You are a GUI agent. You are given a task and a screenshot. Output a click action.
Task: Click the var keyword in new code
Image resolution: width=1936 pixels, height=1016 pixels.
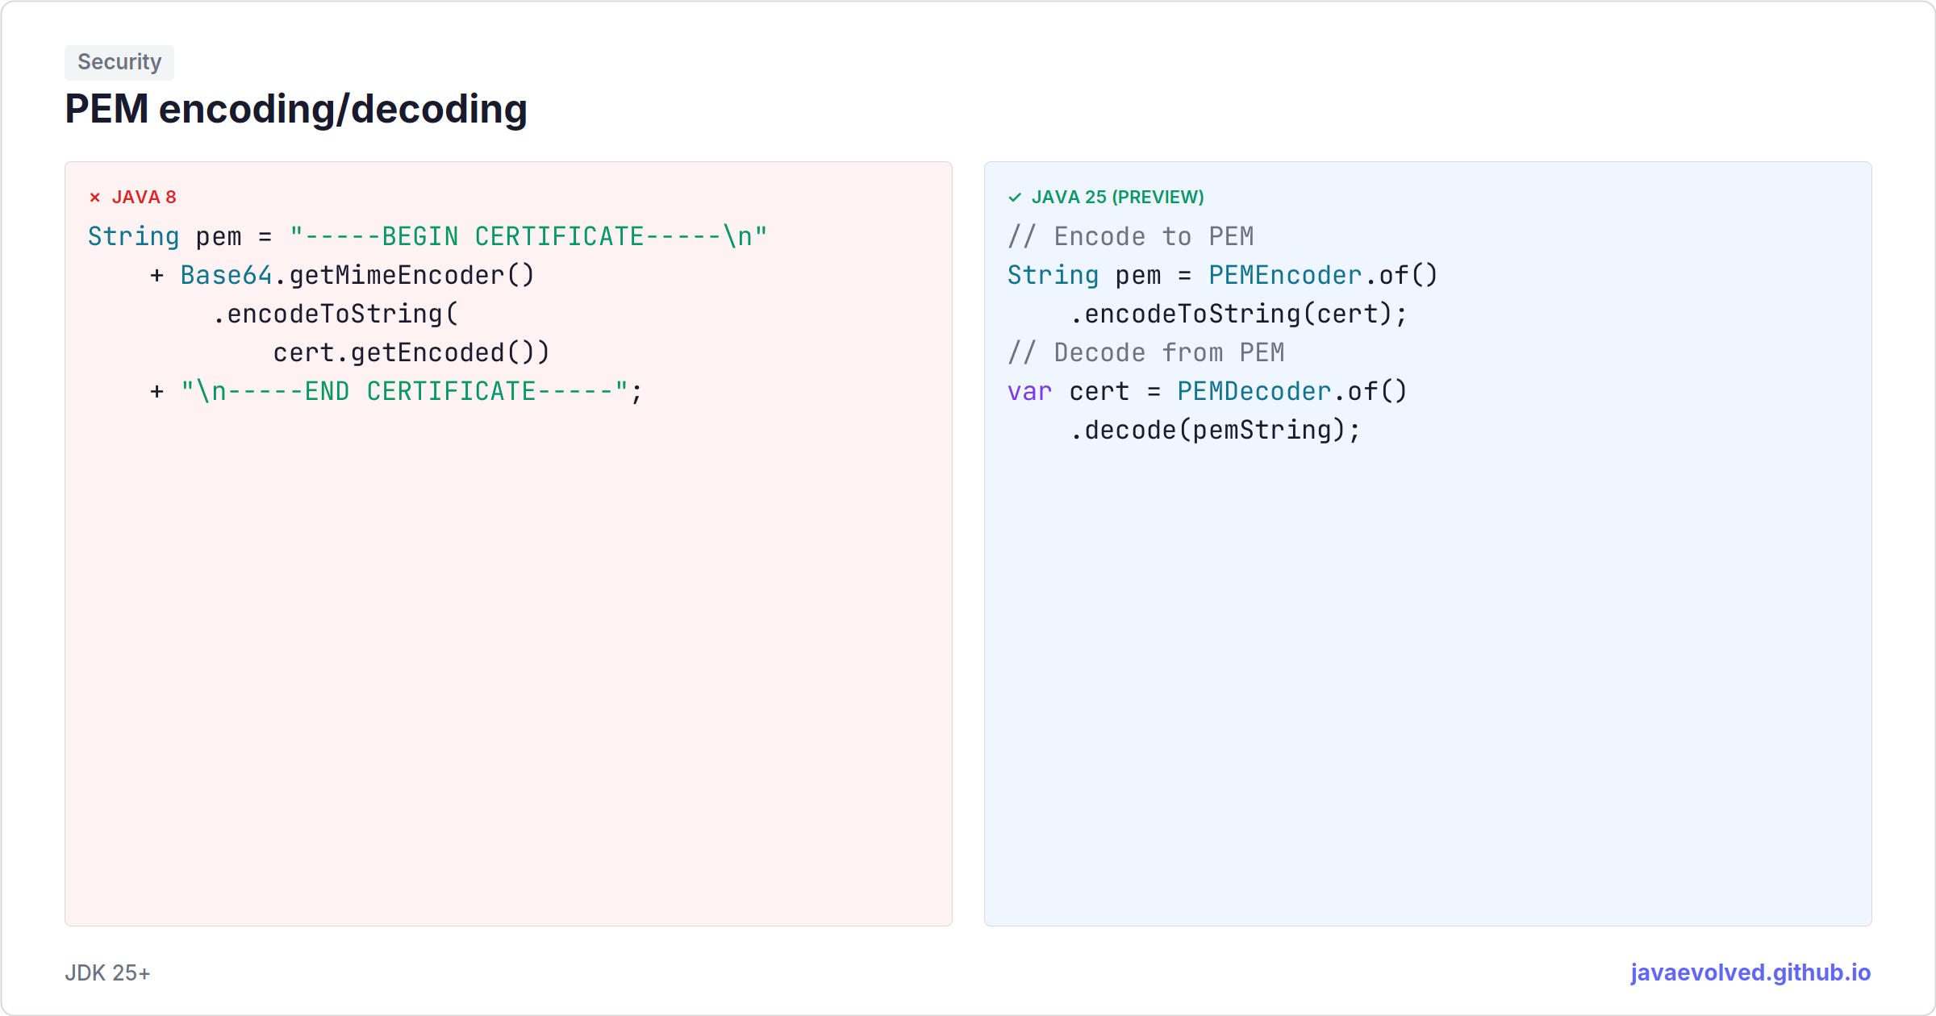pyautogui.click(x=1030, y=391)
